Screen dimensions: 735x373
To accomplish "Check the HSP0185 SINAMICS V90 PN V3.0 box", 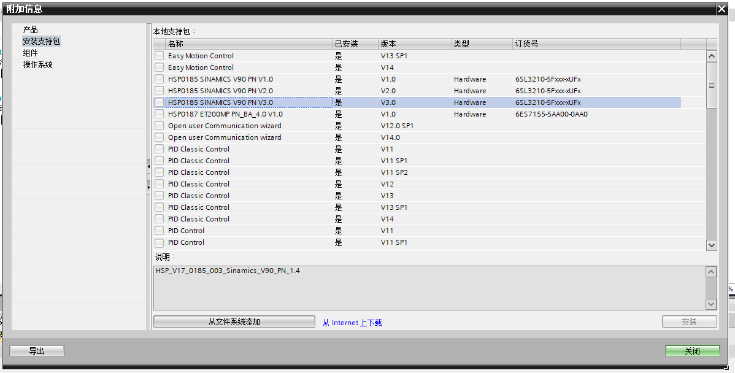I will tap(160, 102).
